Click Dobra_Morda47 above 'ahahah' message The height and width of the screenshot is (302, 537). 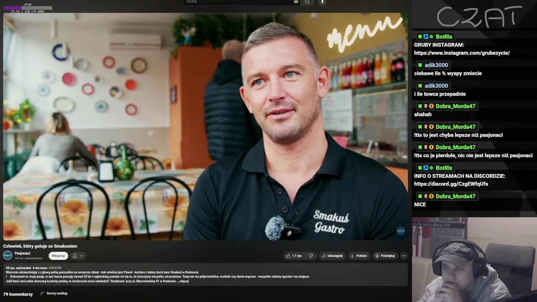tap(456, 106)
